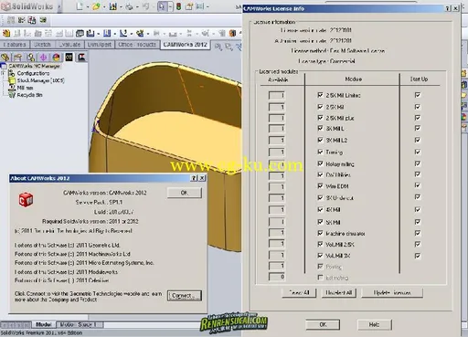
Task: Uncheck the 2.5X Mill plus module checkbox
Action: coord(320,118)
